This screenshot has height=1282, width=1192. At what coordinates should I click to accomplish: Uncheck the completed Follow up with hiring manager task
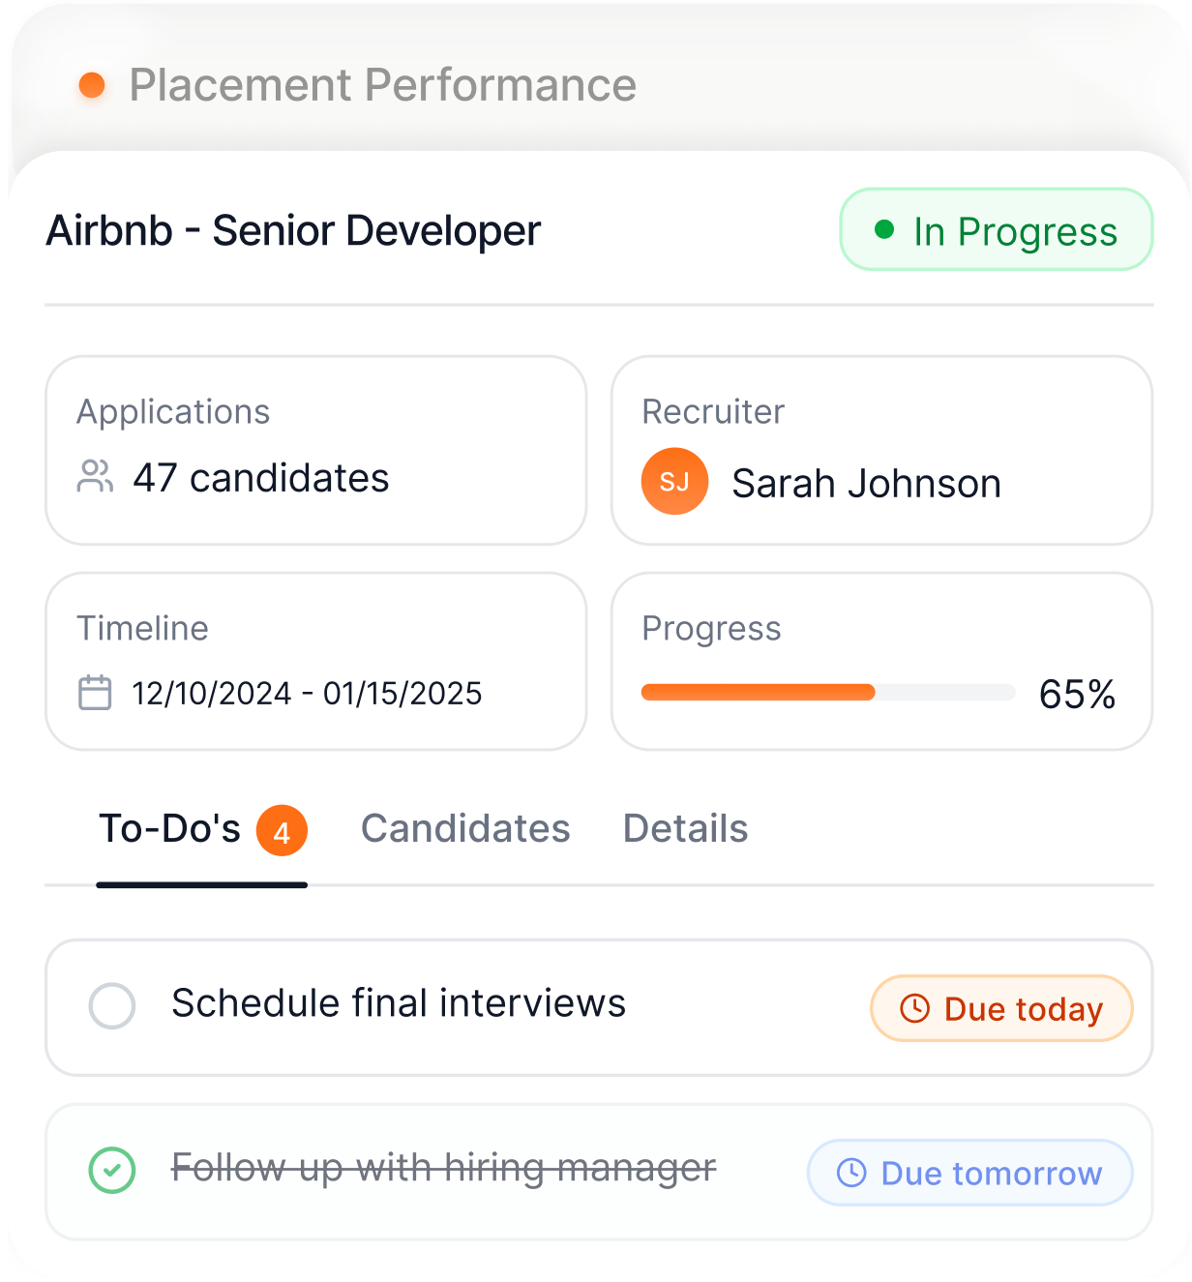coord(111,1170)
